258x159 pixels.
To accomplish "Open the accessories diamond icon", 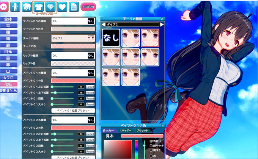I will point(50,6).
